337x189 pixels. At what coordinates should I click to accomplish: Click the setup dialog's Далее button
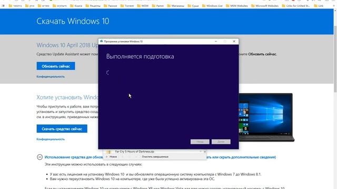point(221,142)
